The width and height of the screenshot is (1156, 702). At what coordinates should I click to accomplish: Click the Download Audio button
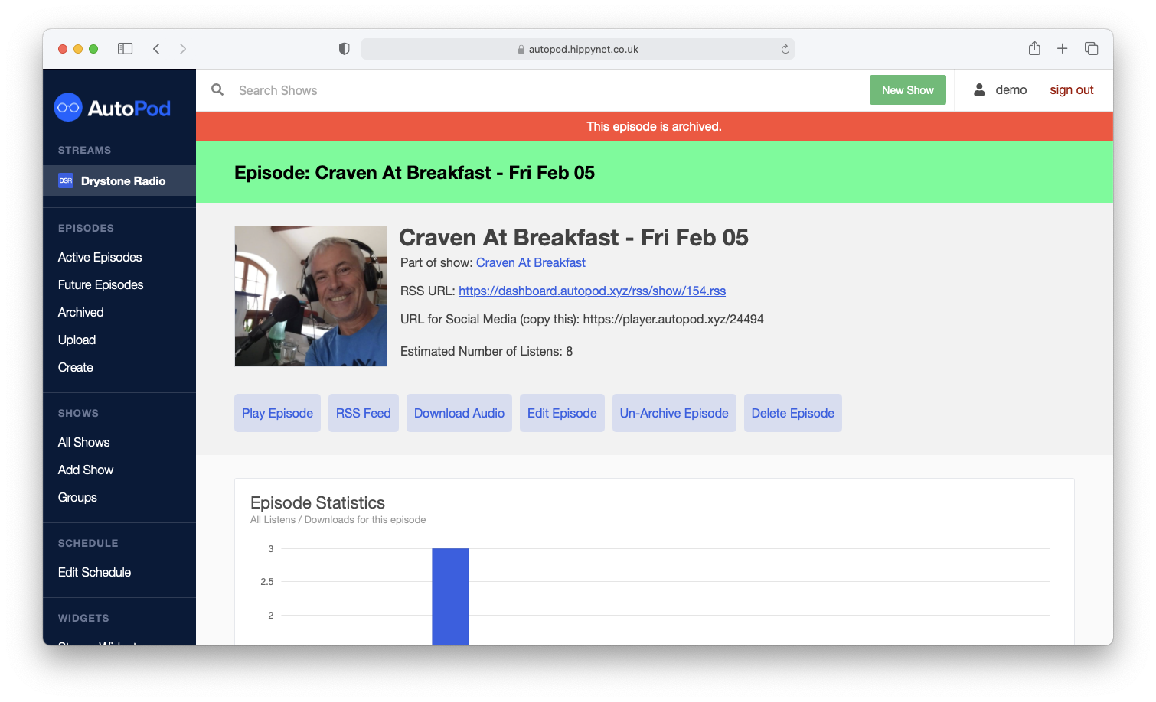coord(459,413)
